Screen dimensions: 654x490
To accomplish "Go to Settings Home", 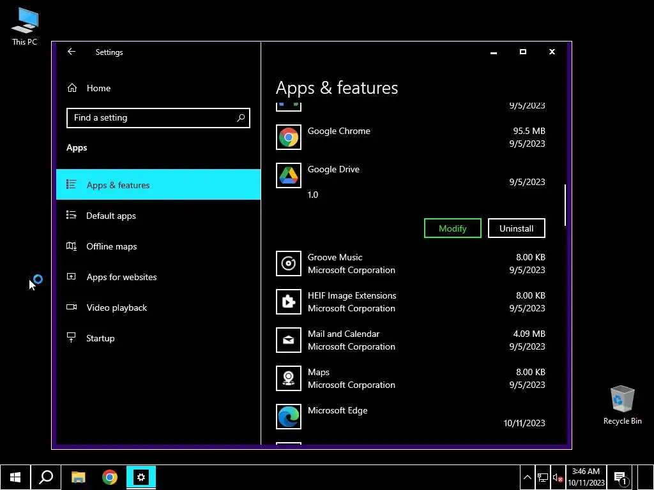I will tap(158, 88).
